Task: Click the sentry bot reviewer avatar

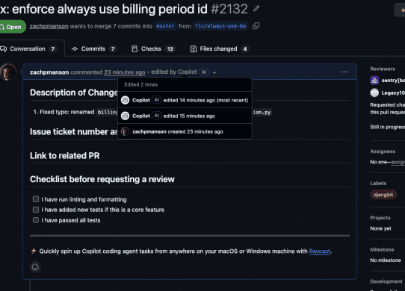Action: point(374,81)
